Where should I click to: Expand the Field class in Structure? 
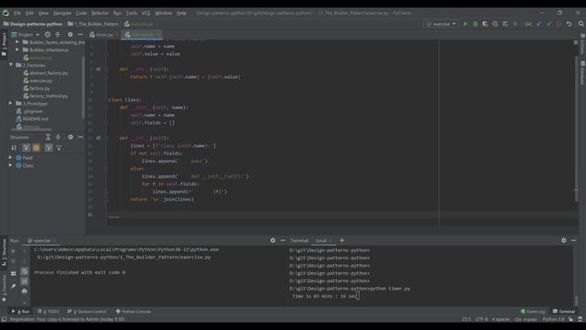coord(11,158)
